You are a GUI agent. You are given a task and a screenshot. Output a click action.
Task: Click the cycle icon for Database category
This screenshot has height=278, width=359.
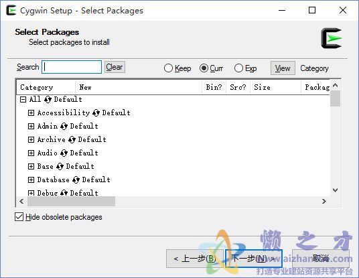pyautogui.click(x=76, y=180)
